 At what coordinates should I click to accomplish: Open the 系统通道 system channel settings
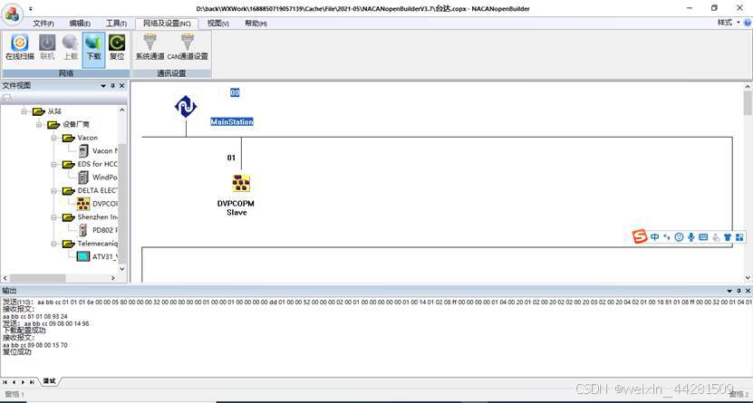click(150, 47)
